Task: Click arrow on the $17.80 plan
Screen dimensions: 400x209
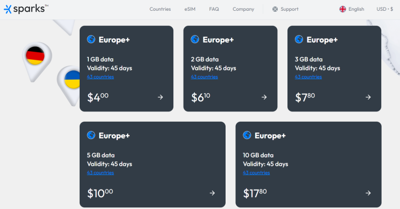Action: coord(368,193)
